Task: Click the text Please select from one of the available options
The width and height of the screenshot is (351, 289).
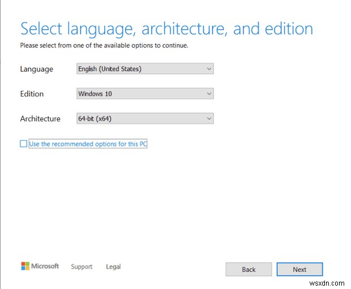Action: click(x=104, y=45)
